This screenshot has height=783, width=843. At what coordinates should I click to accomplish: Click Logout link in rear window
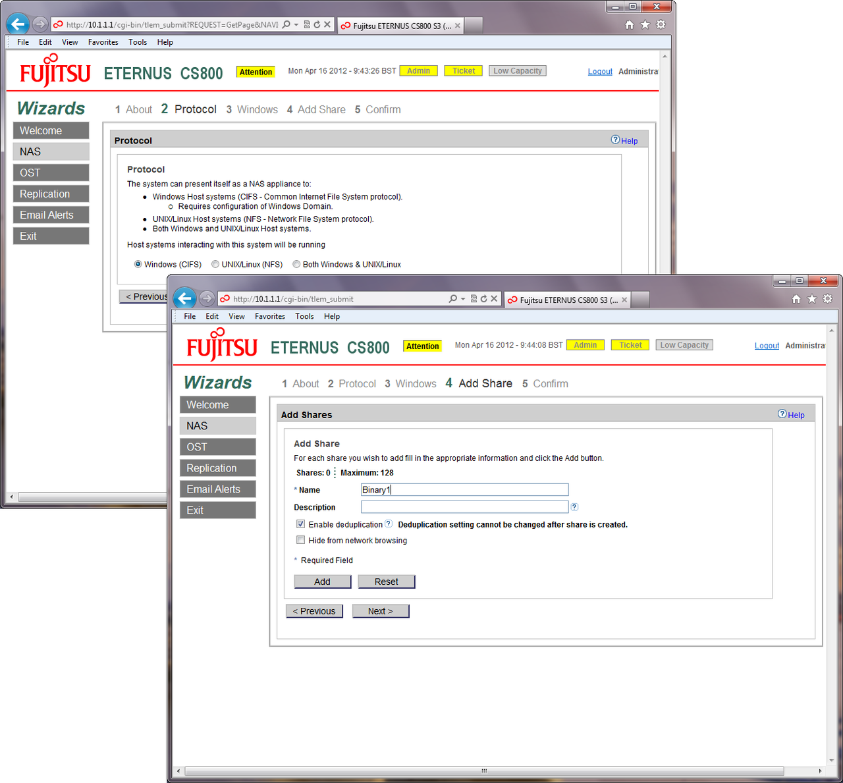point(600,72)
